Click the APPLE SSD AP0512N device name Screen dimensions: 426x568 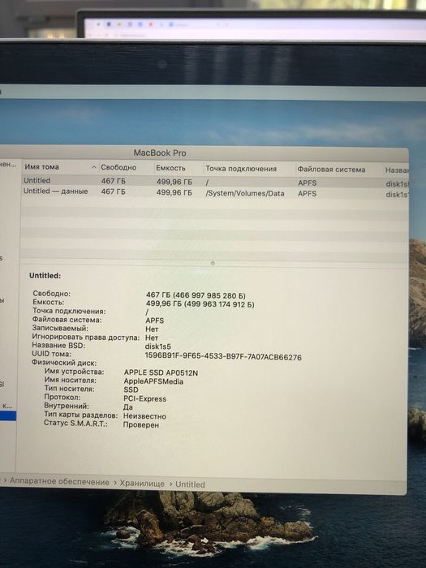pos(161,372)
